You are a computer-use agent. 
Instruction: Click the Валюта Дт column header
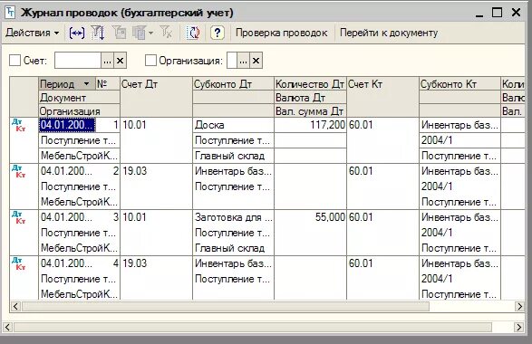point(310,98)
